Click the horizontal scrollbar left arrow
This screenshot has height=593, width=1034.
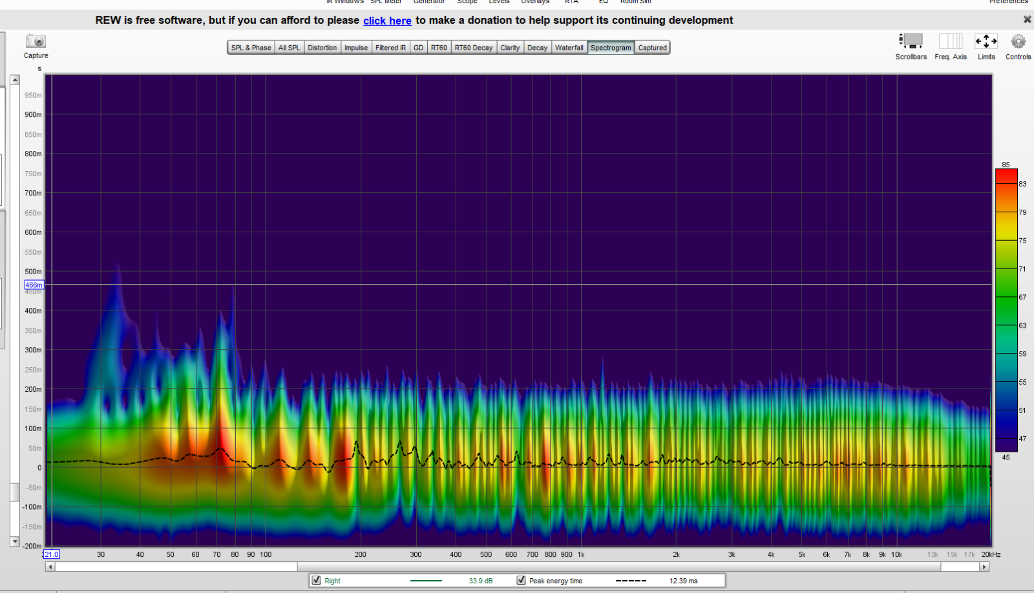click(50, 567)
